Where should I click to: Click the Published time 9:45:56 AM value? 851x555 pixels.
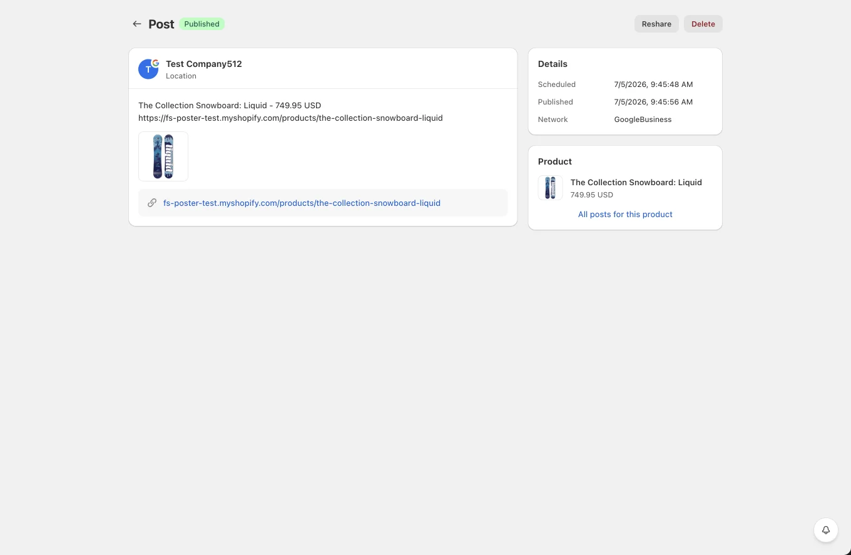point(653,102)
